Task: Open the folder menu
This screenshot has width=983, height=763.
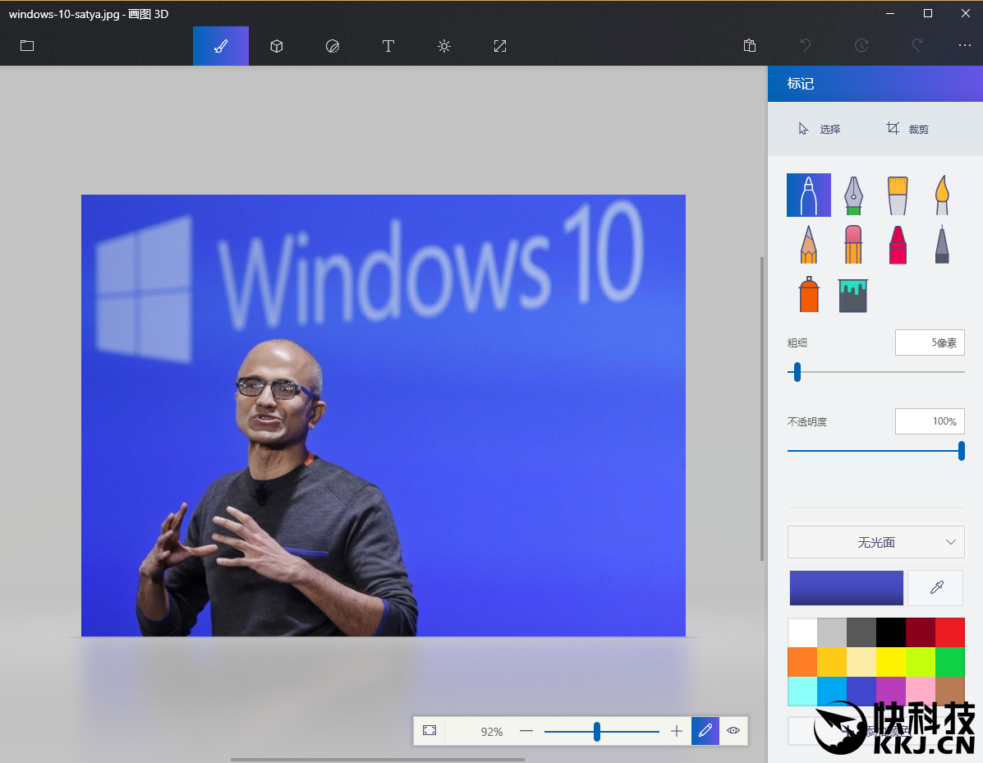Action: click(27, 46)
